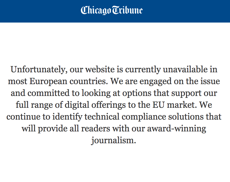The width and height of the screenshot is (230, 182).
Task: Click the word "Chicago" in the masthead
Action: click(x=96, y=10)
